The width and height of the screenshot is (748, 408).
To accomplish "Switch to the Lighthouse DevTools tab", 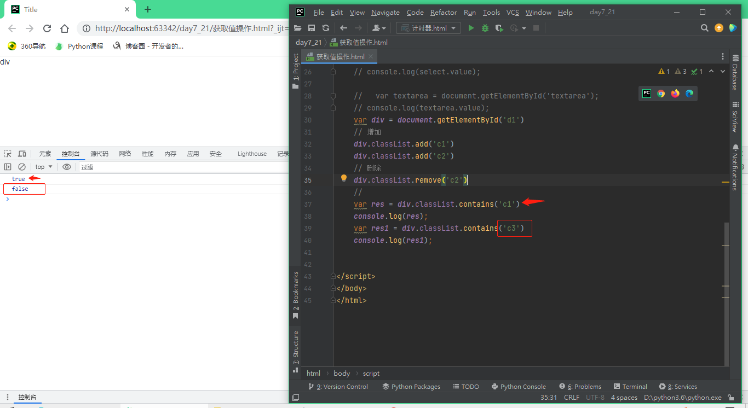I will [x=252, y=154].
